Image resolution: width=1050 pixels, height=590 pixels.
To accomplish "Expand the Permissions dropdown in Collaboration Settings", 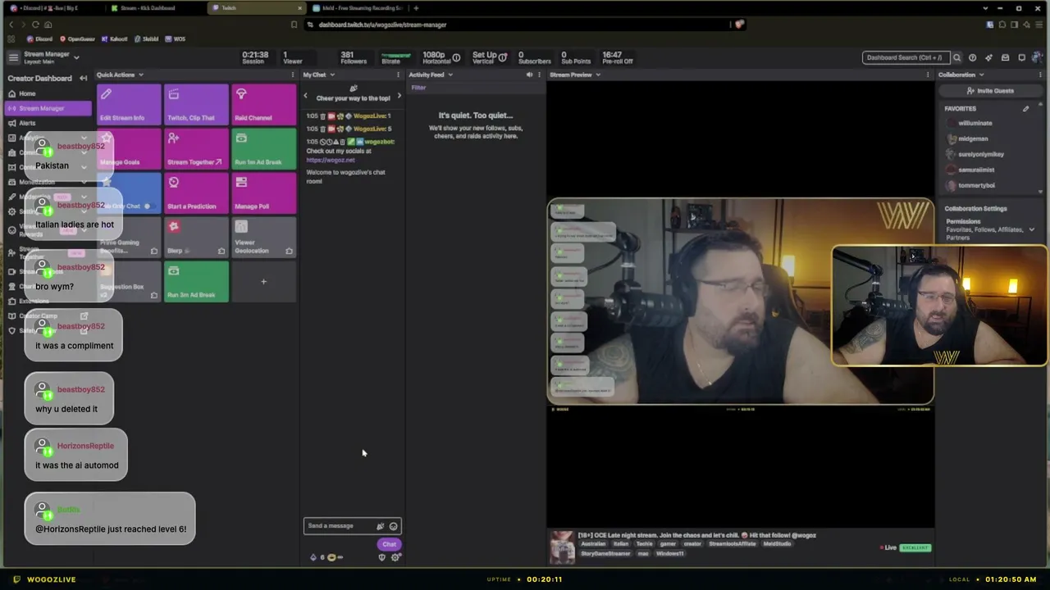I will click(1031, 229).
